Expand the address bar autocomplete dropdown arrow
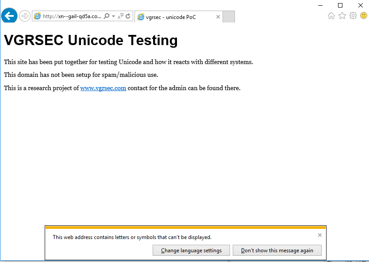This screenshot has width=369, height=262. point(113,16)
